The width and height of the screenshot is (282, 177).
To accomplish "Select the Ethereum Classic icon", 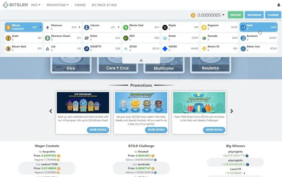I will coord(48,38).
